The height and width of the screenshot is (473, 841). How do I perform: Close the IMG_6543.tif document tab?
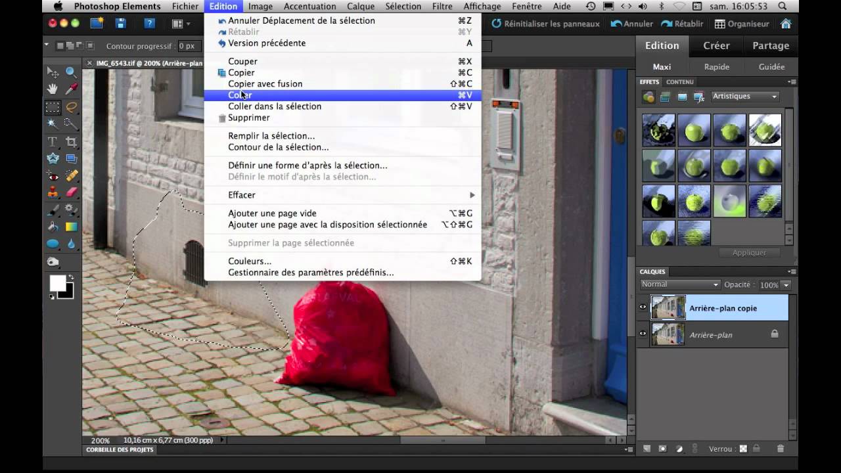click(x=90, y=64)
